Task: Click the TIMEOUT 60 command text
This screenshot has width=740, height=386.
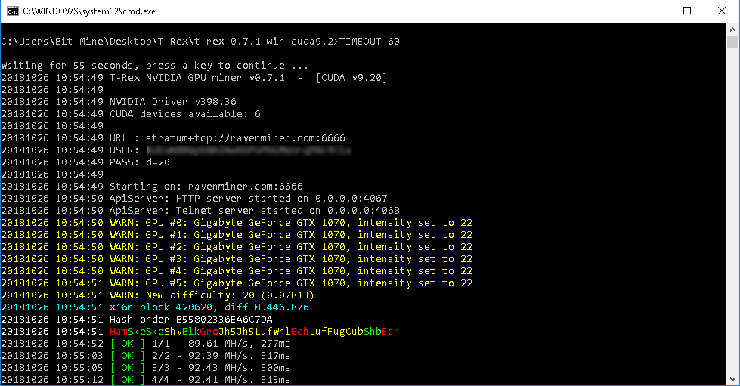Action: (370, 42)
